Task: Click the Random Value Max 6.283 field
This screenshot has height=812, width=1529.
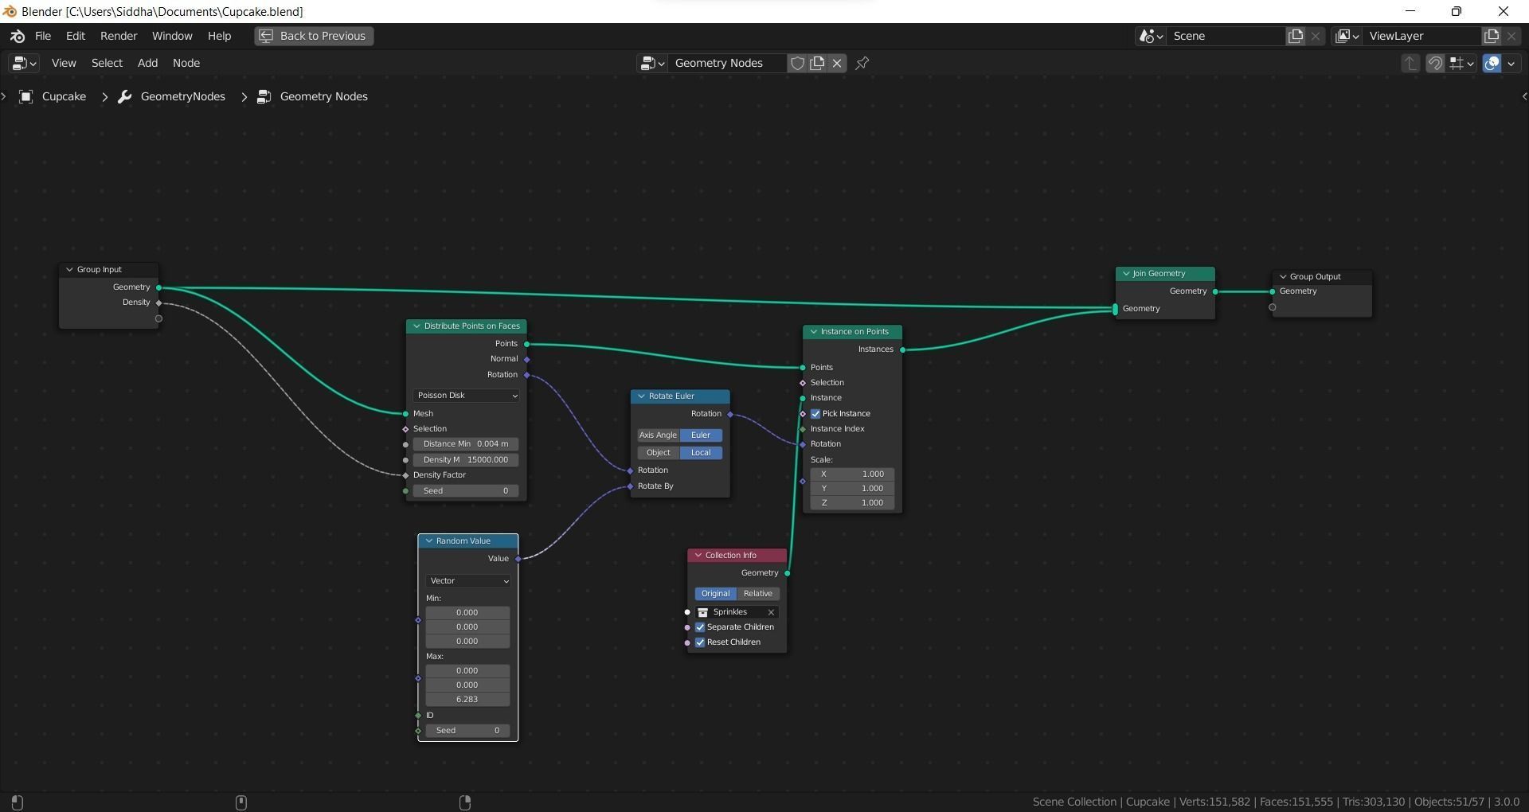Action: (x=467, y=700)
